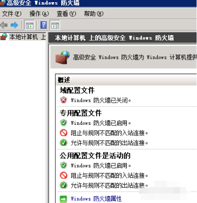Viewport: 197px width, 203px height.
Task: Click the window title 高级安全 Windows 防火墙
Action: coord(43,3)
